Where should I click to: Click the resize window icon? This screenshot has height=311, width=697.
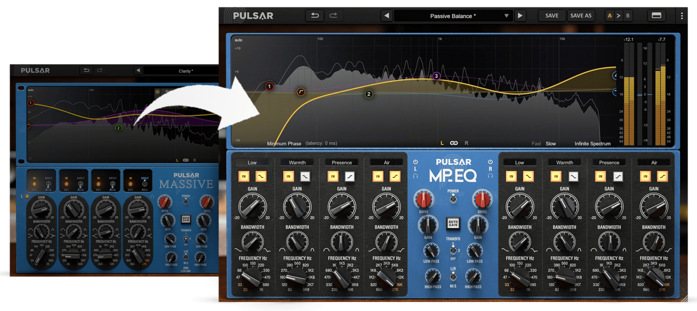click(x=656, y=16)
